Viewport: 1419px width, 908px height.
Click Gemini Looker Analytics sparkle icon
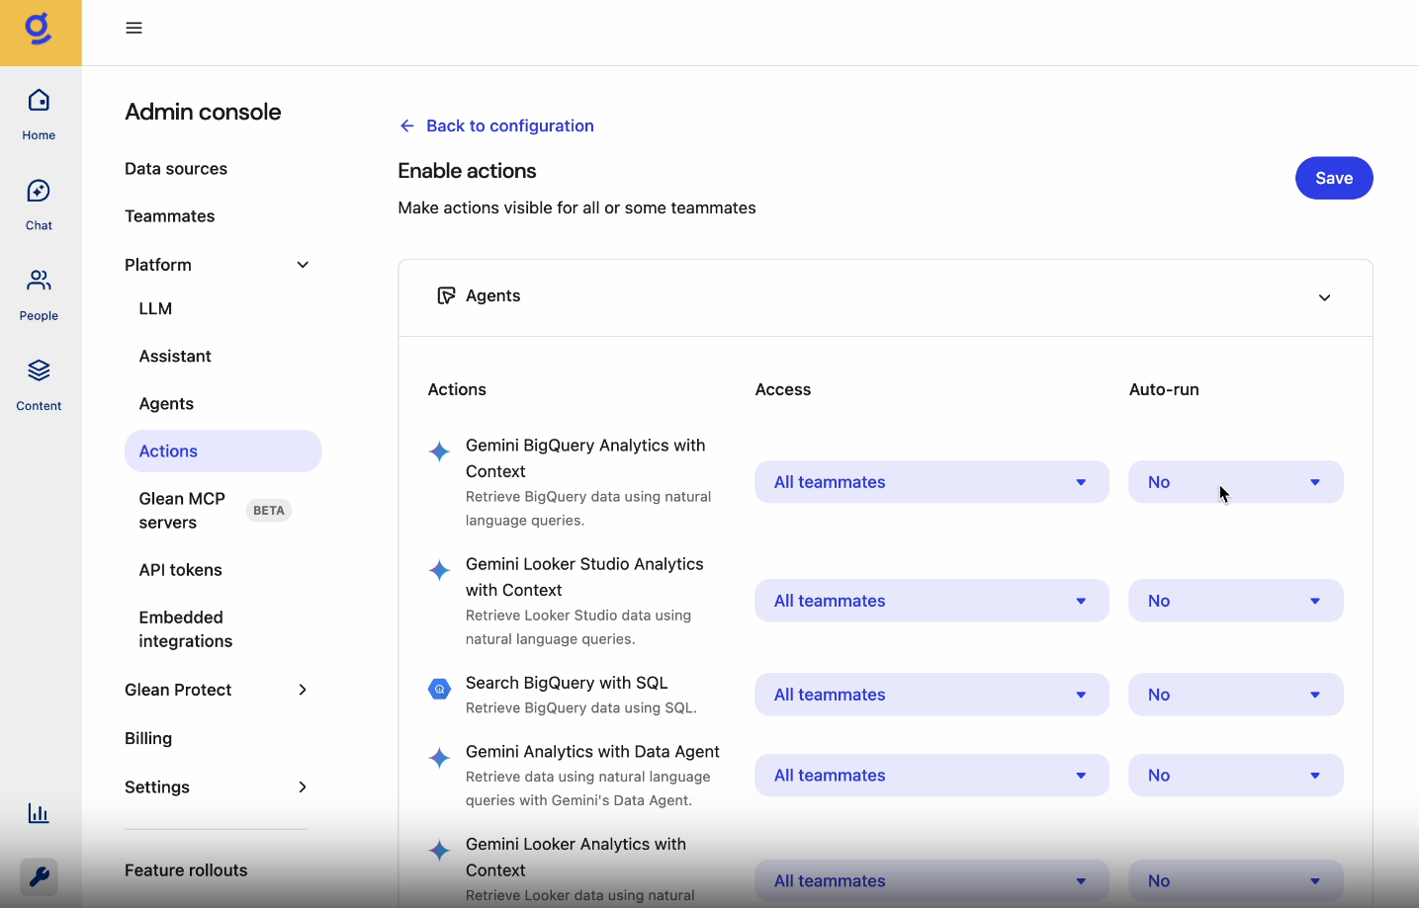point(439,851)
